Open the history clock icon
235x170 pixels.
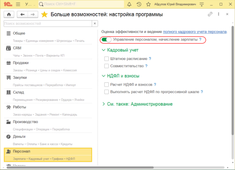point(139,4)
